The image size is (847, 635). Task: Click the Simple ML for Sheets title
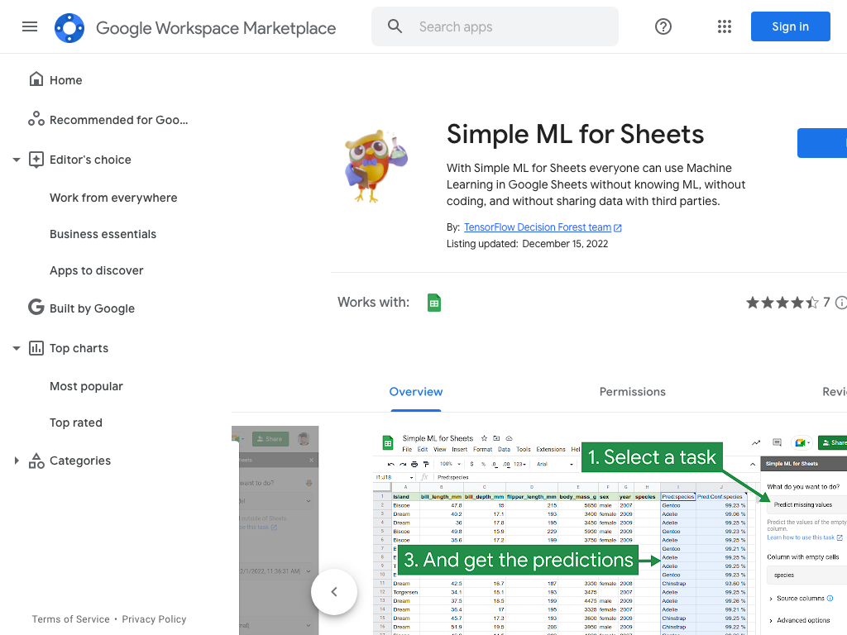pos(576,135)
